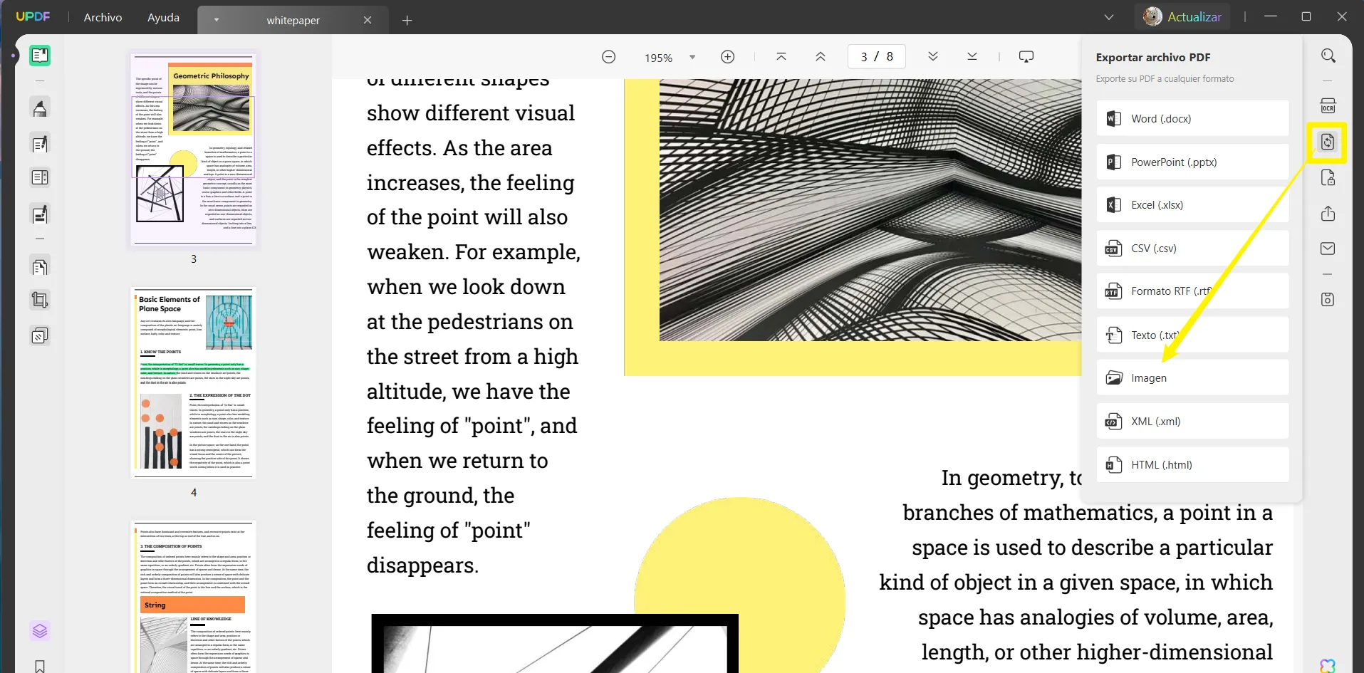Open the Ayuda menu
Screen dimensions: 1364x673
click(x=163, y=17)
